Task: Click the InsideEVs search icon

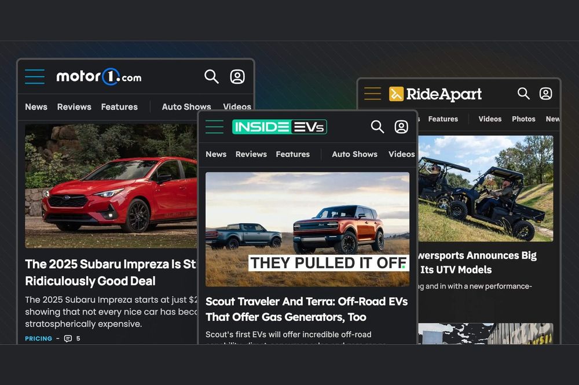Action: tap(378, 127)
